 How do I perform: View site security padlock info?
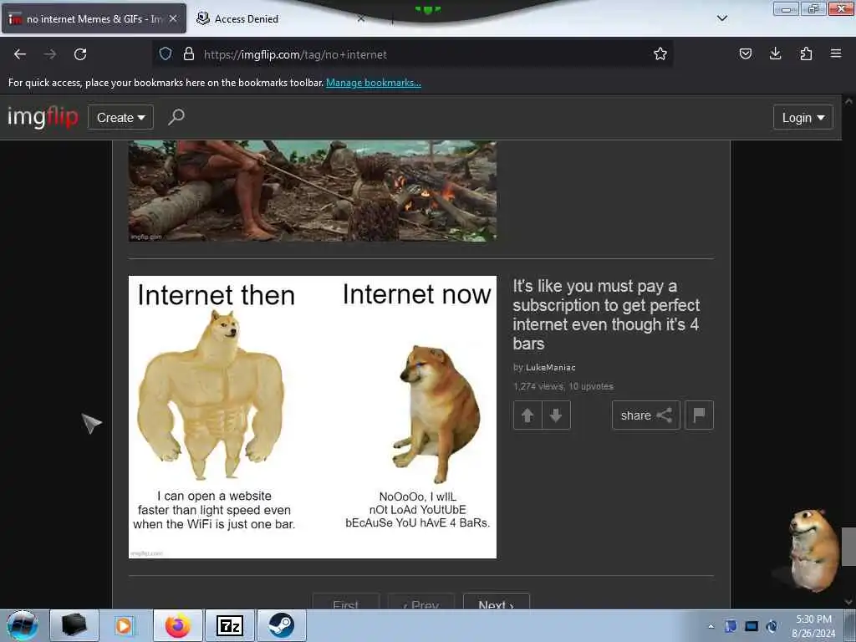(x=189, y=53)
